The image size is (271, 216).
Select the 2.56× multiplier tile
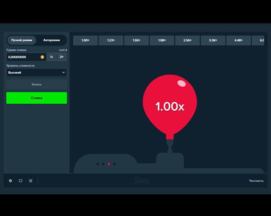point(187,40)
